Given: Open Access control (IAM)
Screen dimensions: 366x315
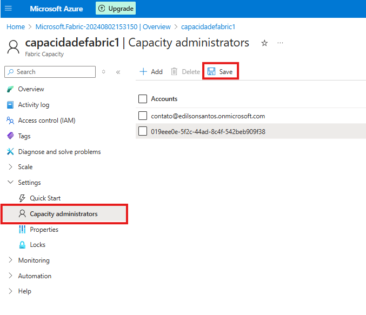Looking at the screenshot, I should [46, 120].
